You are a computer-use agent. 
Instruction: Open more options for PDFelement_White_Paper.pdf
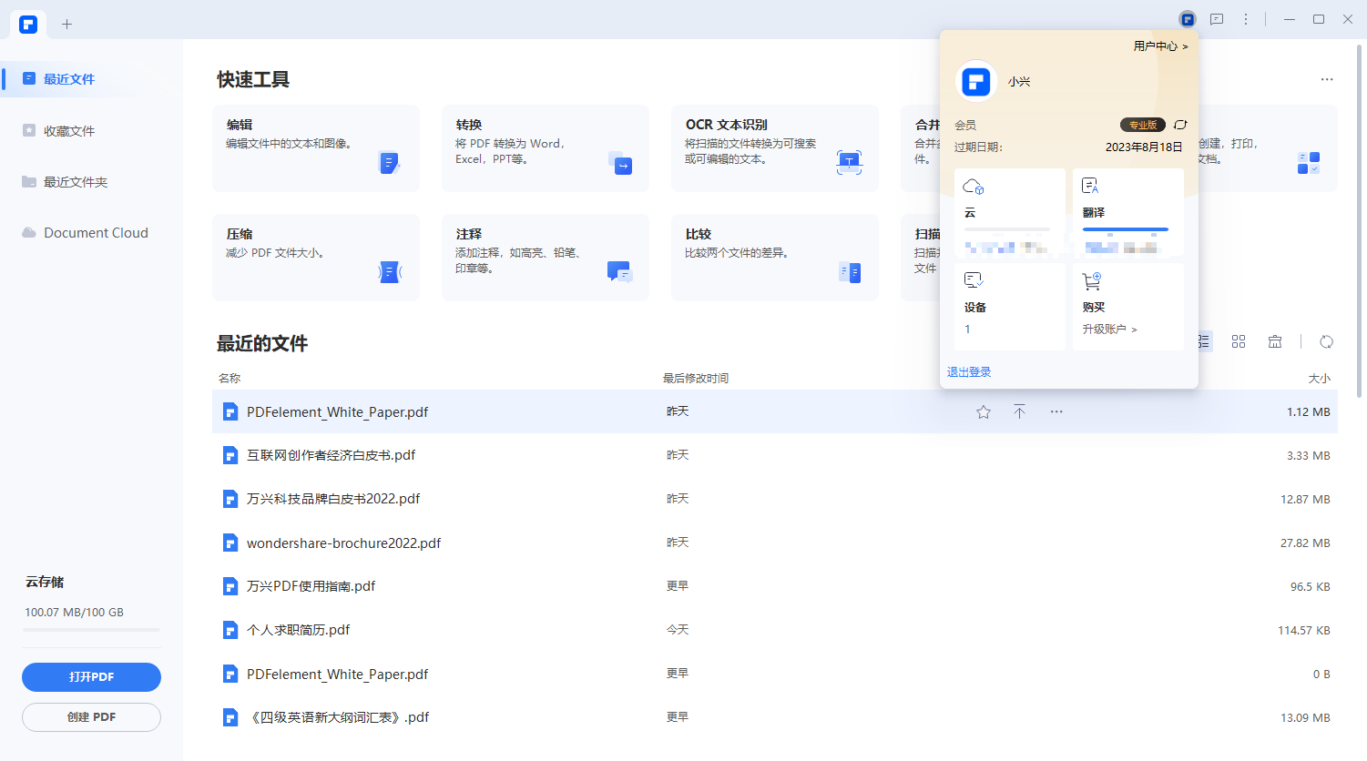[x=1056, y=411]
